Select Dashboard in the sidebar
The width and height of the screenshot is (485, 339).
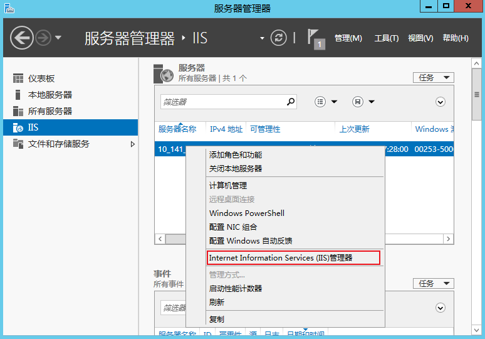click(41, 78)
